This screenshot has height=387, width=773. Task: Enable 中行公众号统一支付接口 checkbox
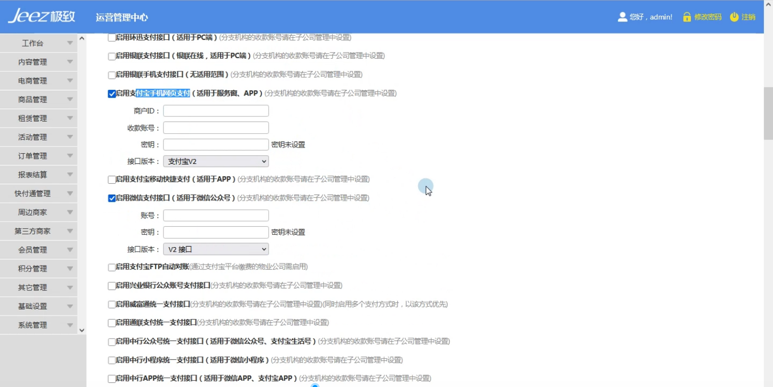coord(112,342)
